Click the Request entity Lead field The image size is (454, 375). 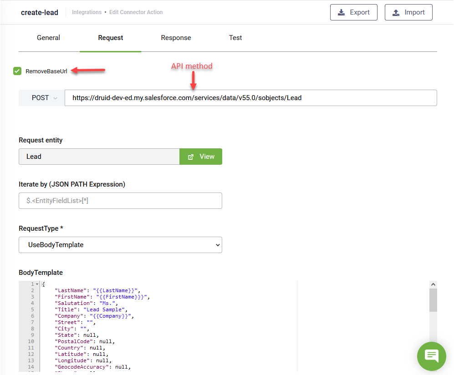[x=99, y=157]
